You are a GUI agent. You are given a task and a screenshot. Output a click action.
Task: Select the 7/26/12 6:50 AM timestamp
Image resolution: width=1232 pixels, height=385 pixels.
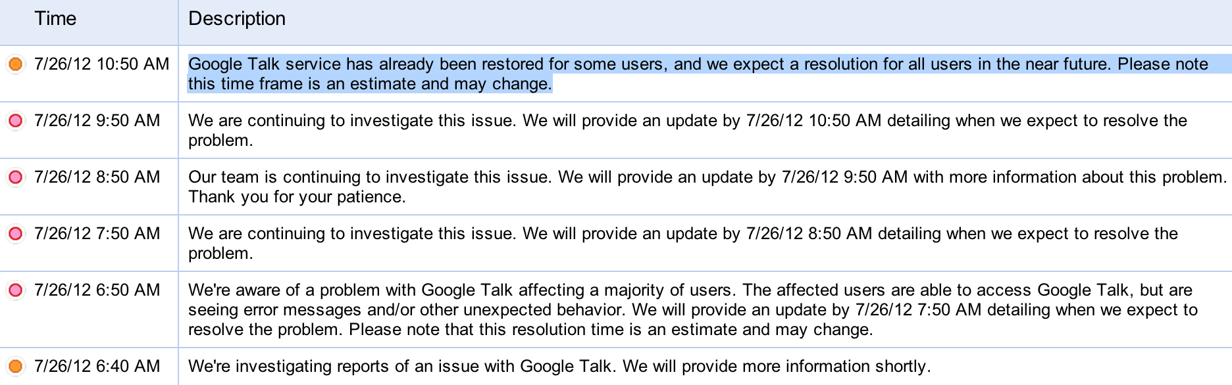point(97,290)
